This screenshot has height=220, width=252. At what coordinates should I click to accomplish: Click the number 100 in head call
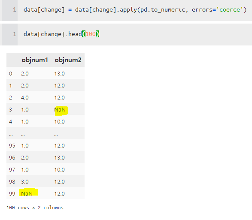[x=91, y=34]
